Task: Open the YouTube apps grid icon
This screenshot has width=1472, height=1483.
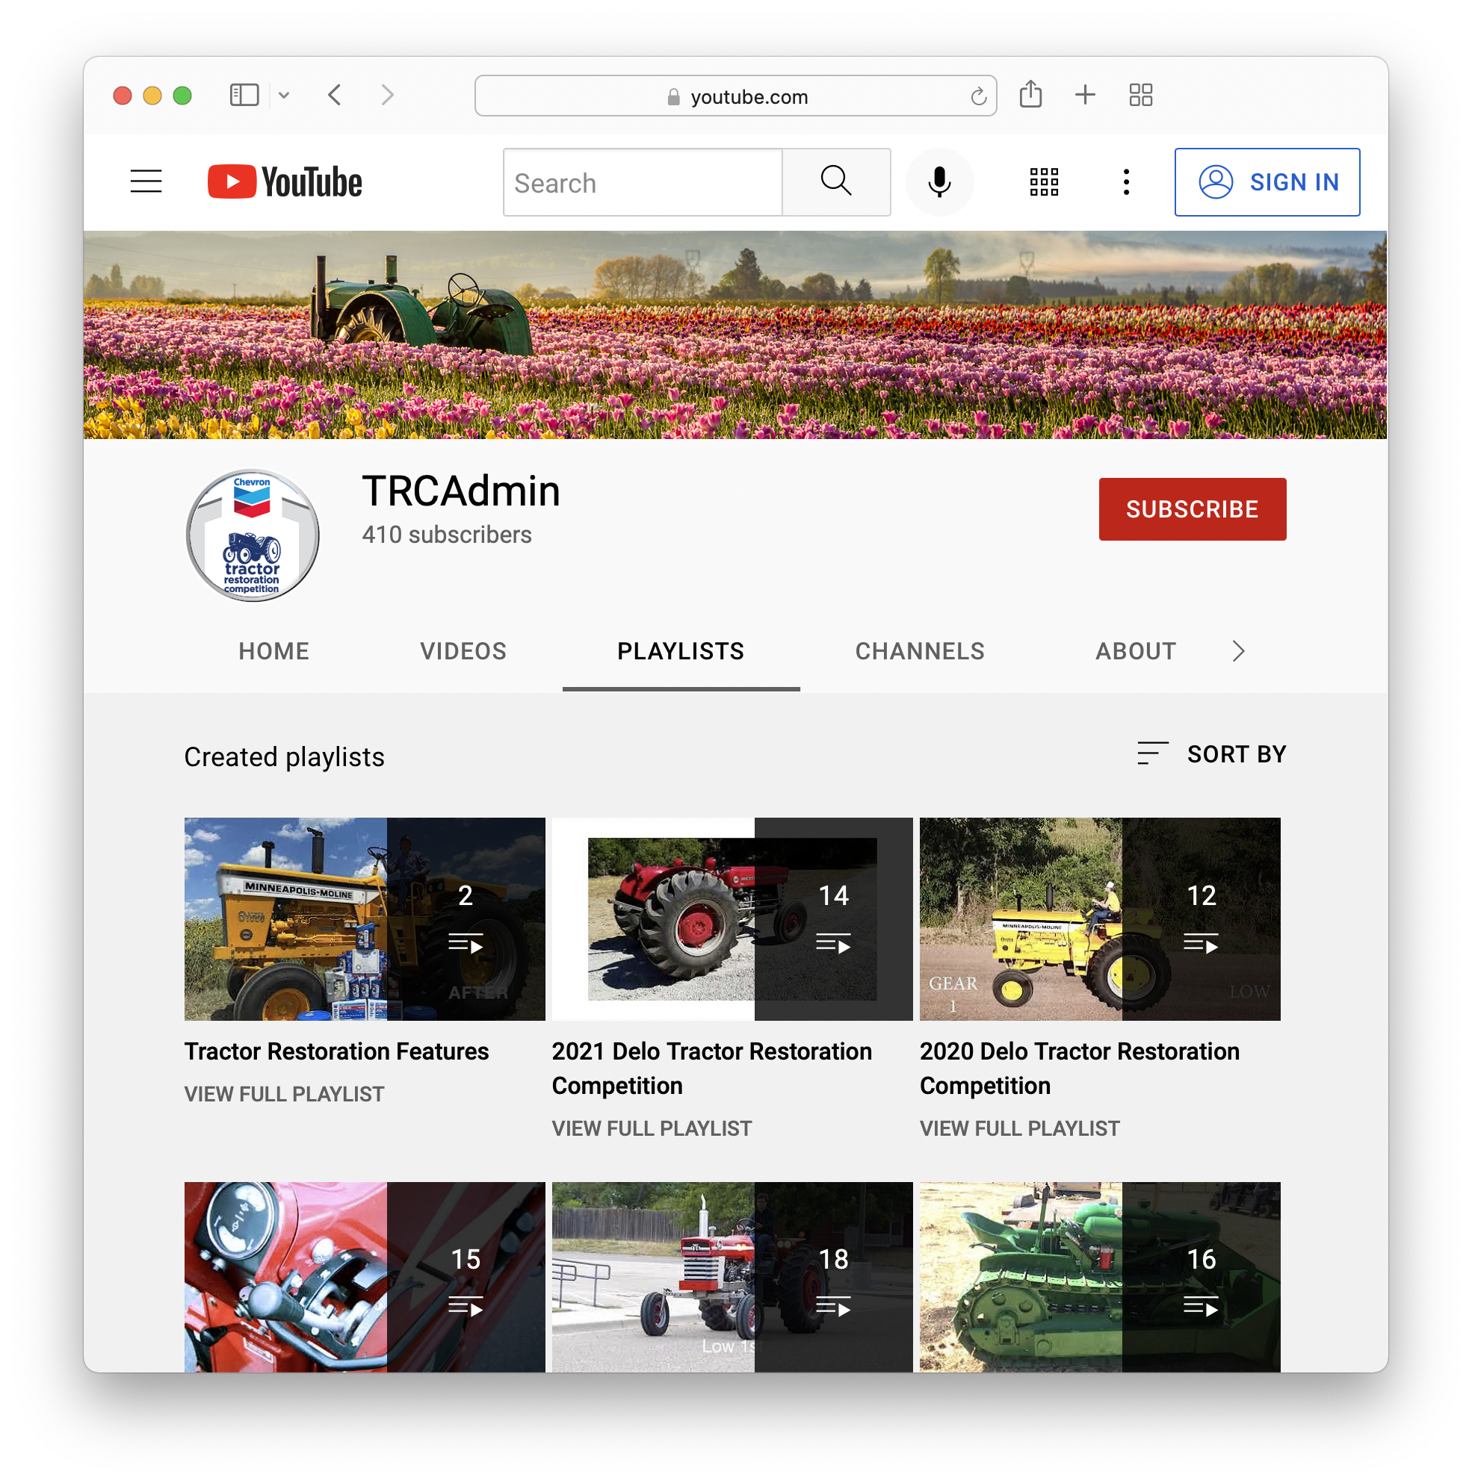Action: (x=1042, y=182)
